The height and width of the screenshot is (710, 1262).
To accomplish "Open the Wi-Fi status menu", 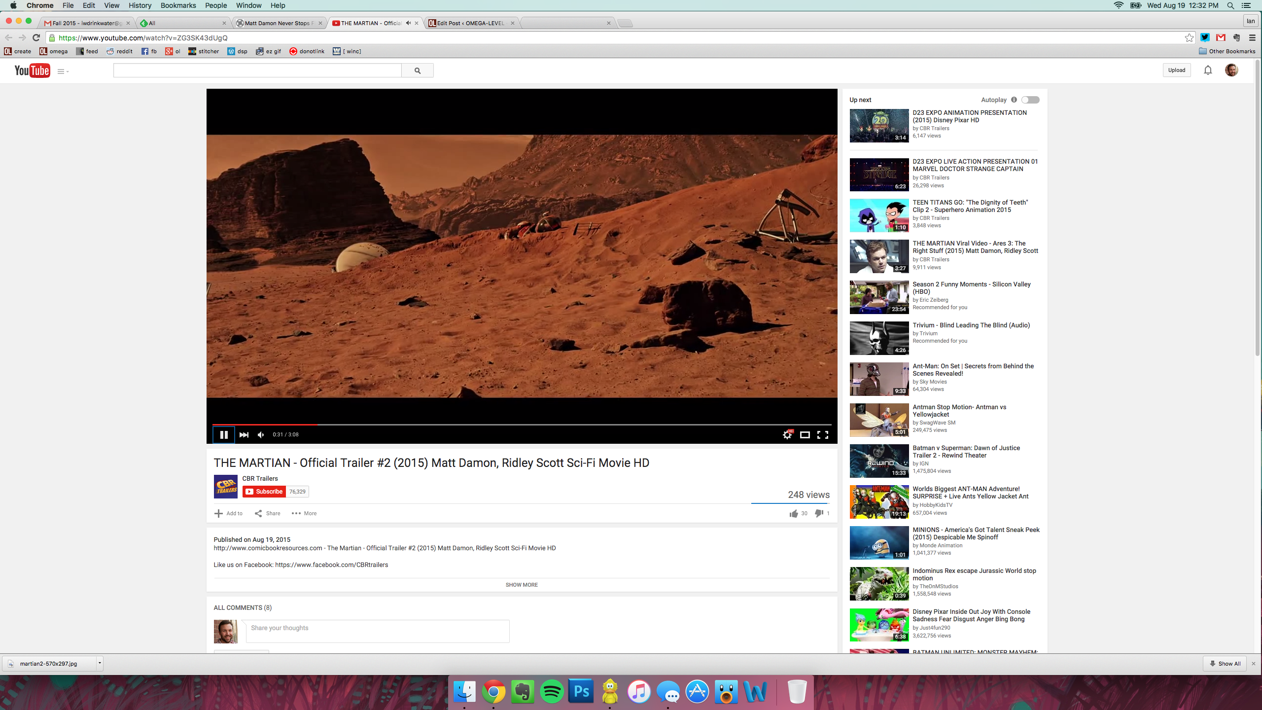I will point(1119,5).
